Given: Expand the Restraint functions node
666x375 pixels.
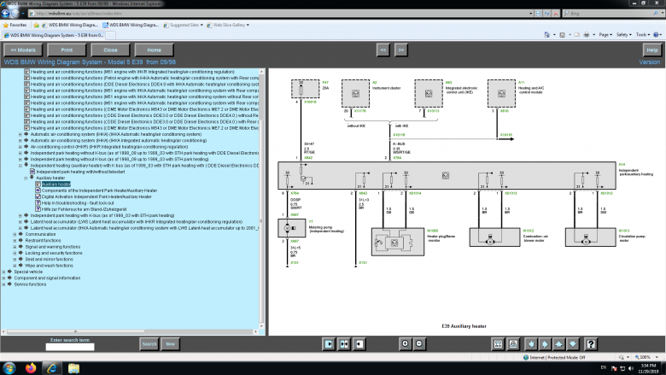Looking at the screenshot, I should (15, 240).
